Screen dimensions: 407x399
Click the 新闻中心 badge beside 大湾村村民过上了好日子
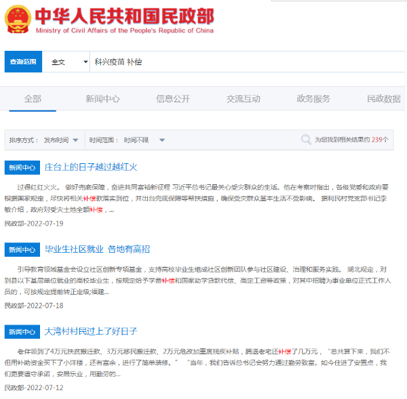click(22, 332)
